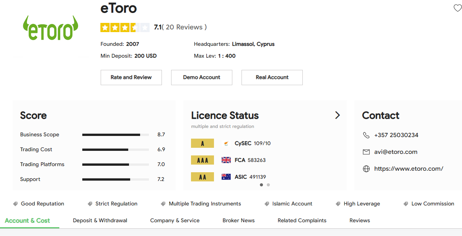The width and height of the screenshot is (462, 236).
Task: Click tag icon beside Multiple Trading Instruments
Action: (163, 204)
